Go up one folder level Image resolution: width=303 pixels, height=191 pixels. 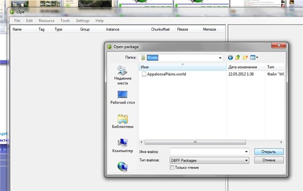(x=238, y=58)
